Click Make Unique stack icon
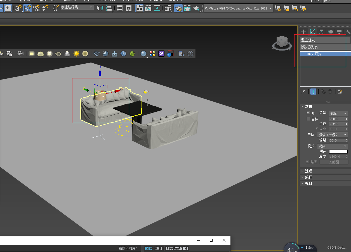The height and width of the screenshot is (252, 351). coord(323,92)
